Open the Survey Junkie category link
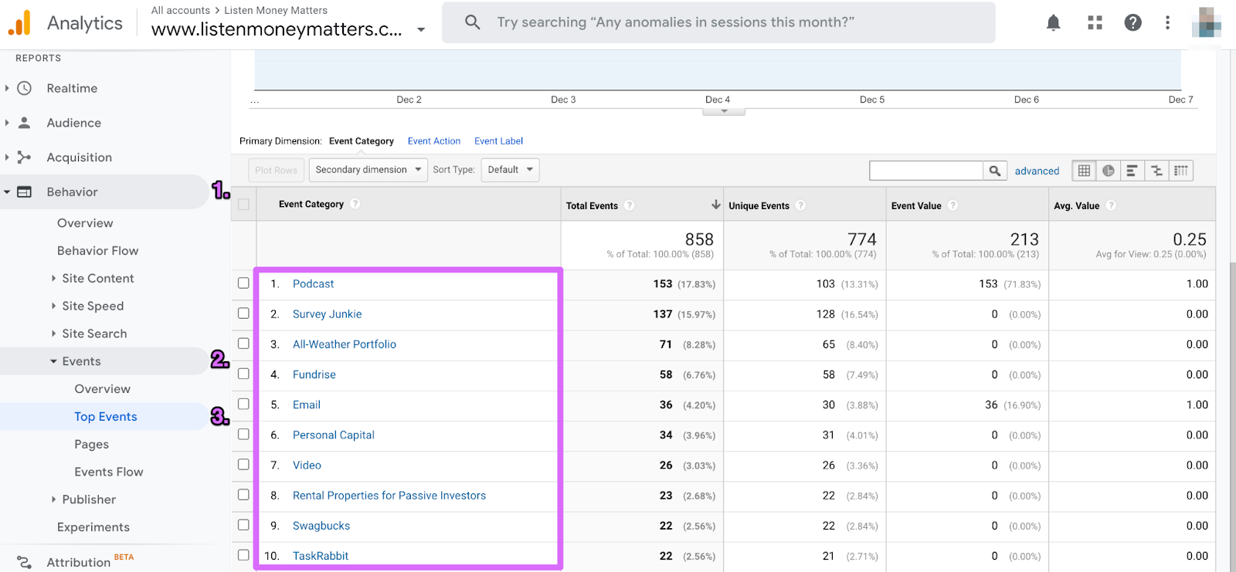This screenshot has width=1236, height=572. [327, 314]
